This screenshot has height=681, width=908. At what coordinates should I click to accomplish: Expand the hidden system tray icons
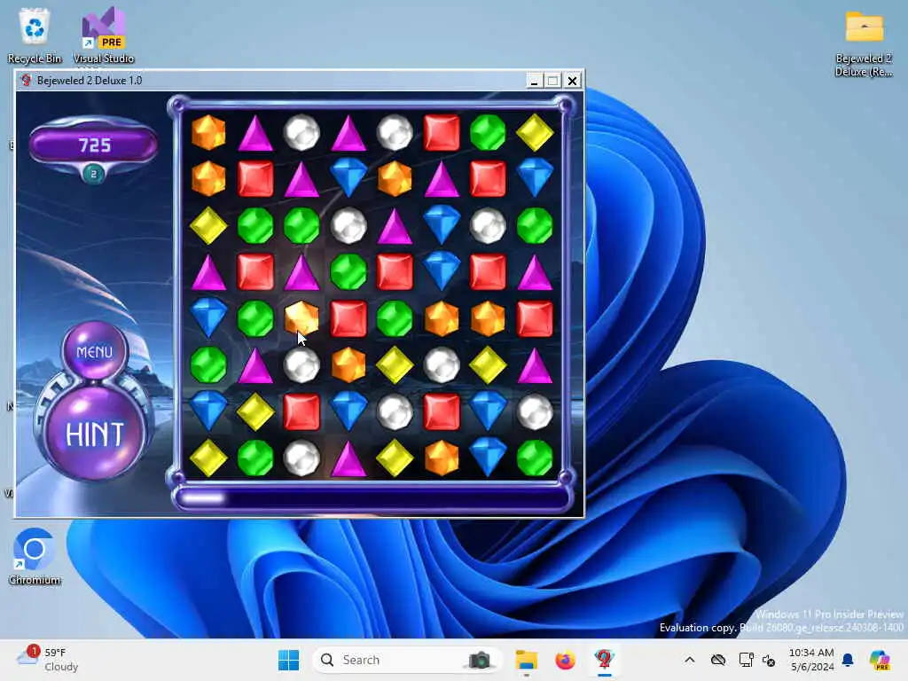689,660
